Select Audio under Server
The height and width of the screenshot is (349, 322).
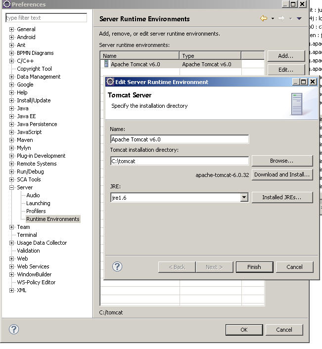(33, 195)
